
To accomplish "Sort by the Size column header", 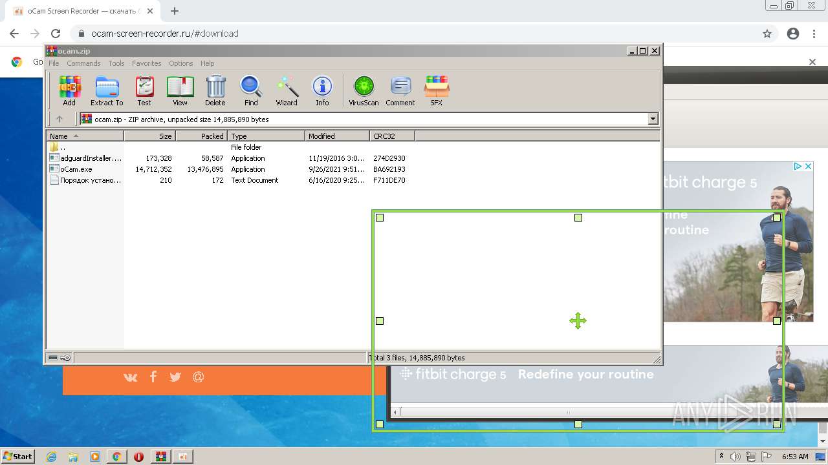I will [x=149, y=136].
